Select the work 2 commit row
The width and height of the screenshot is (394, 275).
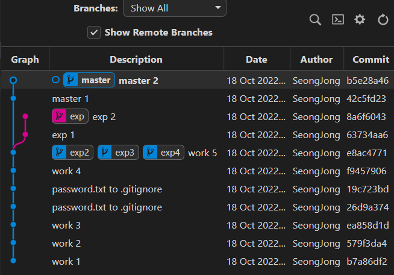tap(197, 244)
